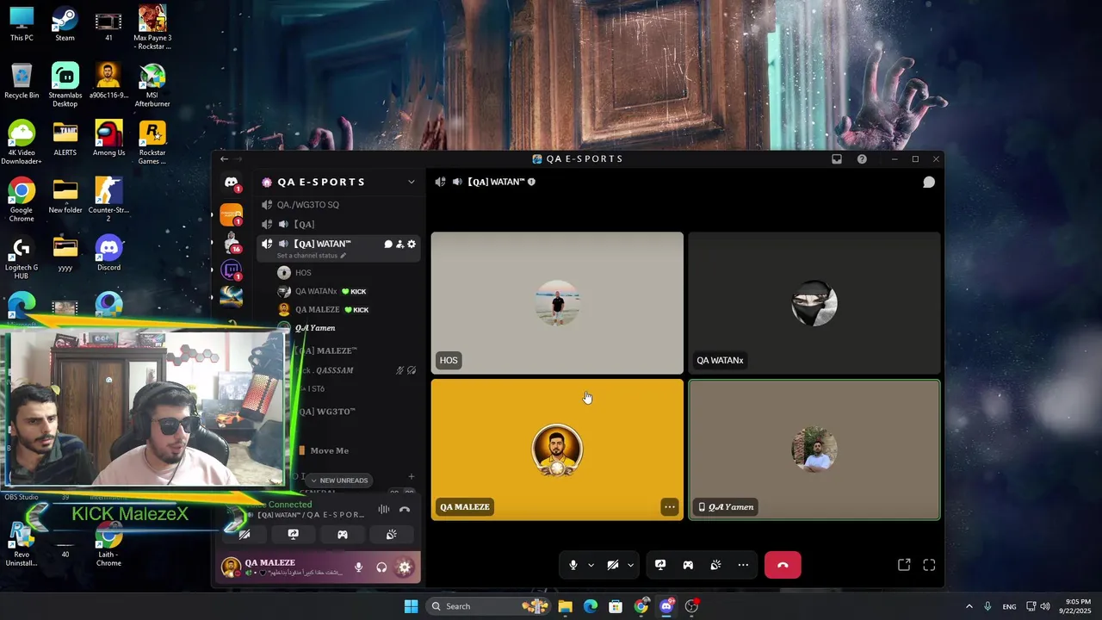1102x620 pixels.
Task: Turn on camera in voice panel
Action: coord(245,535)
